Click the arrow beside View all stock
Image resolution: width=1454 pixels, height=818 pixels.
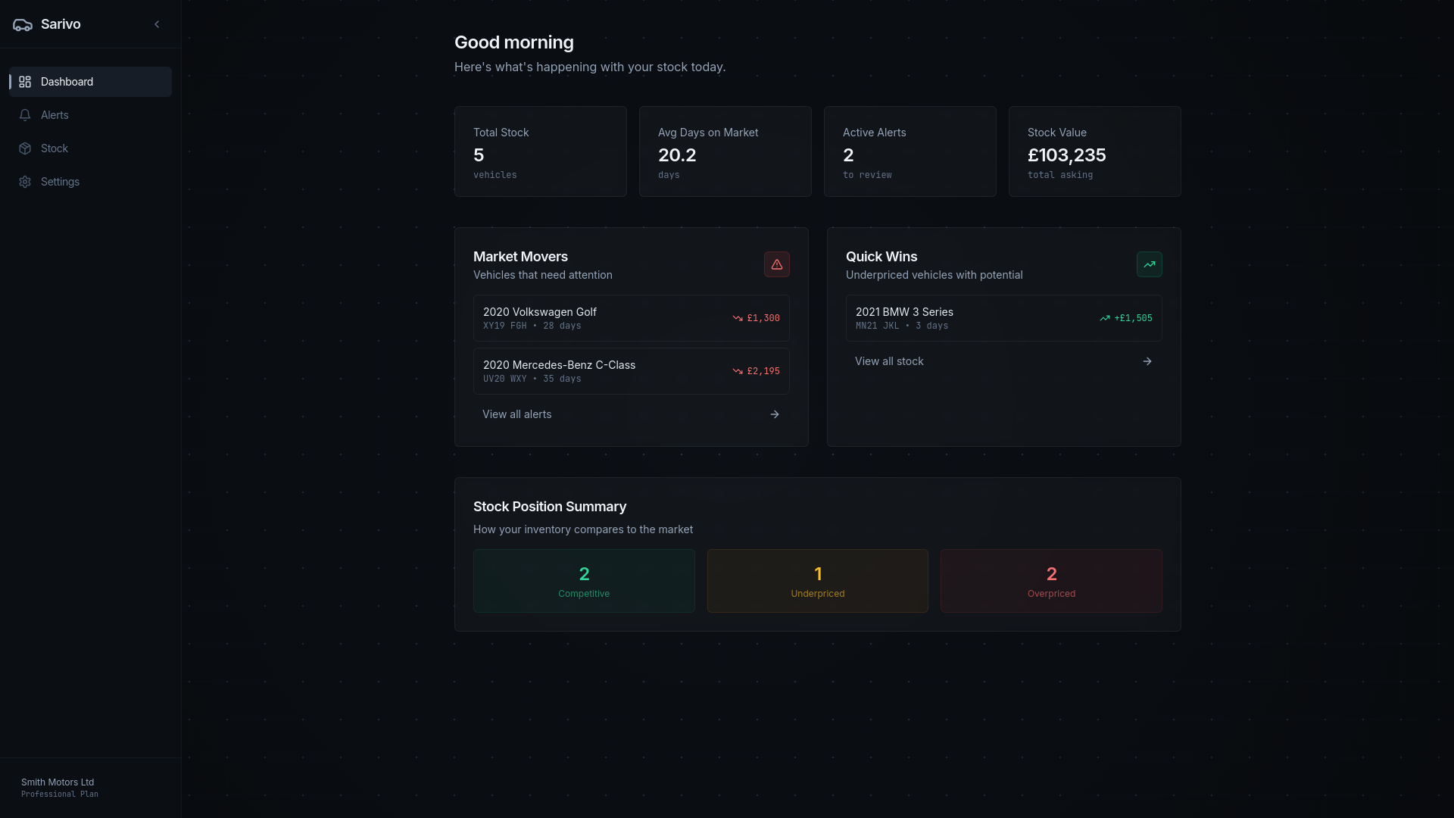pyautogui.click(x=1147, y=361)
